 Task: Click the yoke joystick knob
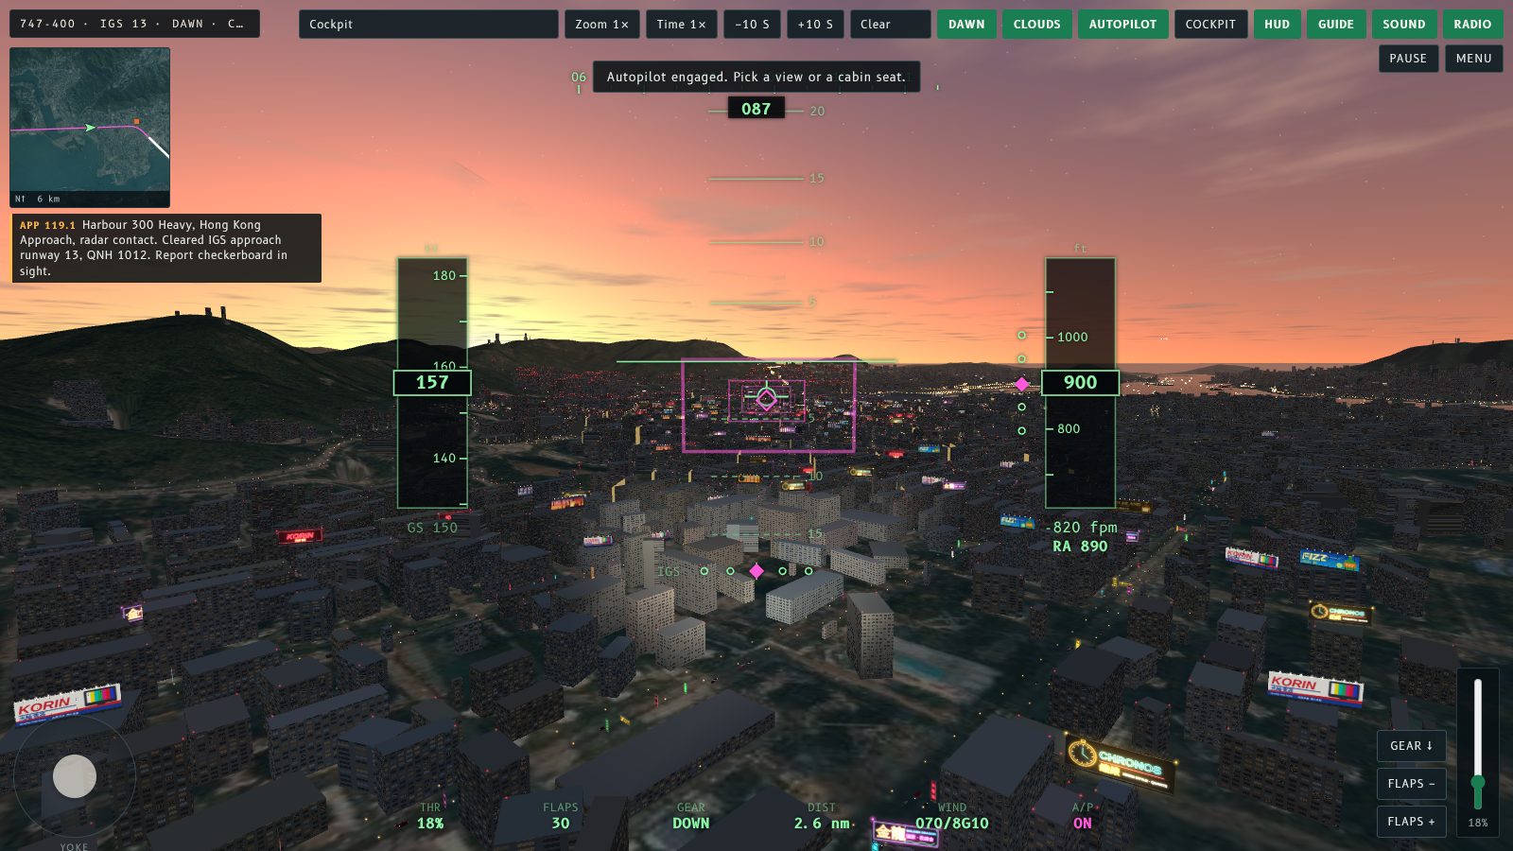[75, 776]
